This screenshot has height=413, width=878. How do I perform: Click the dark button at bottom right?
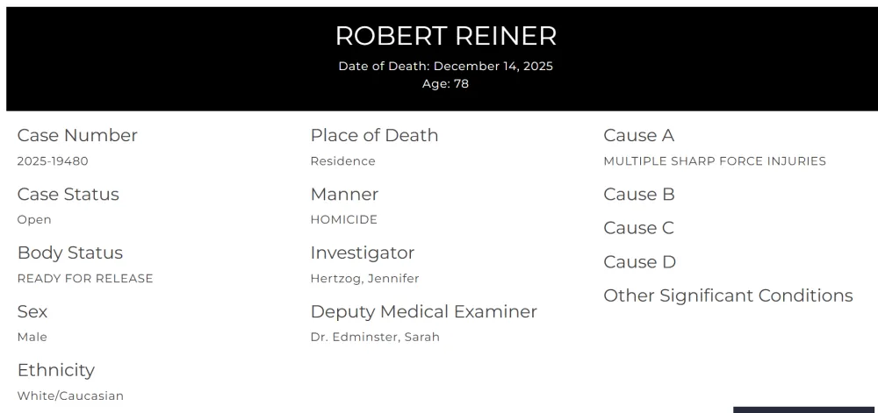tap(803, 409)
